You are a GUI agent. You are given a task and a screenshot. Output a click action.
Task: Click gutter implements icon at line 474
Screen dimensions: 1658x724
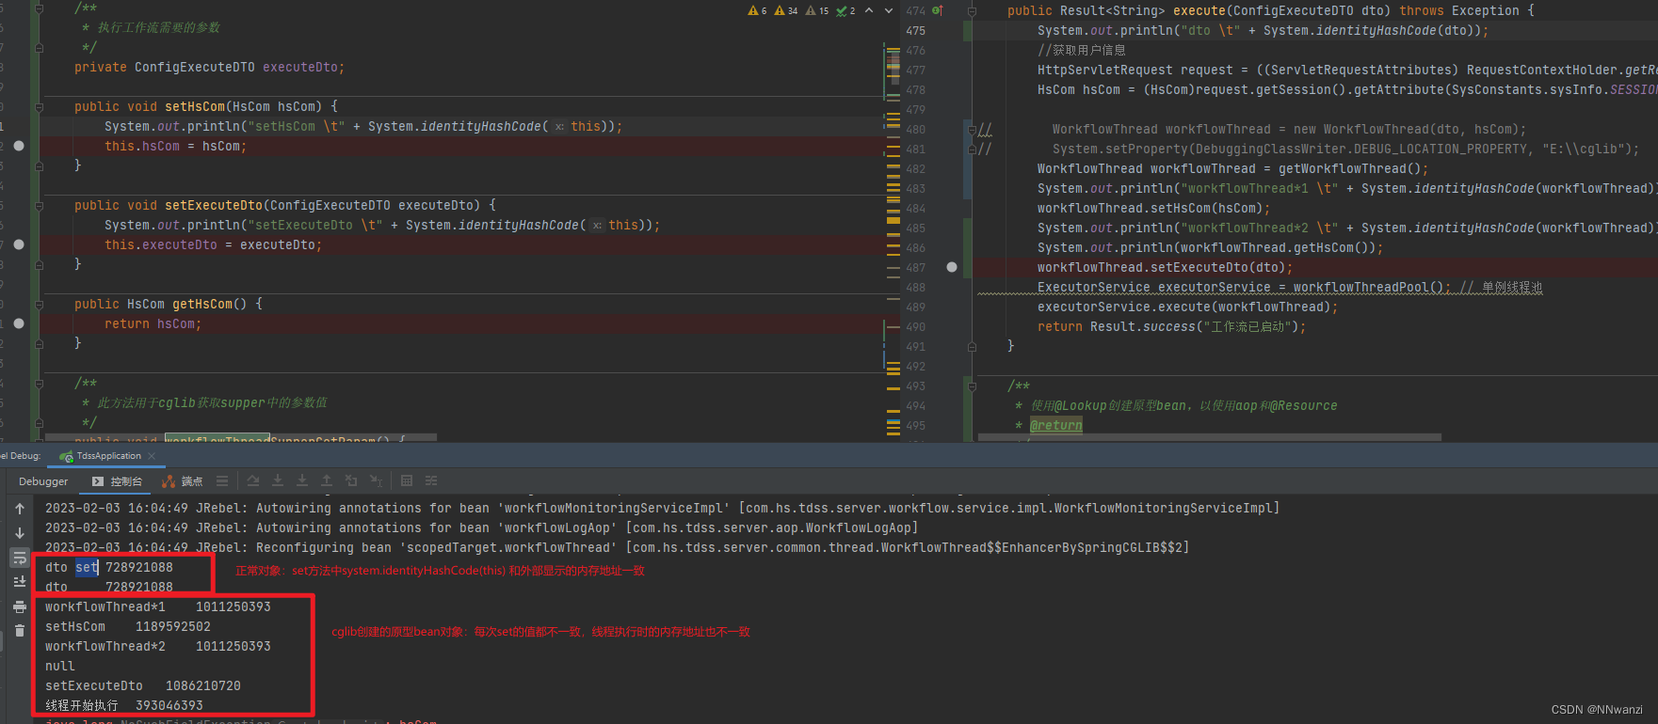pos(937,10)
